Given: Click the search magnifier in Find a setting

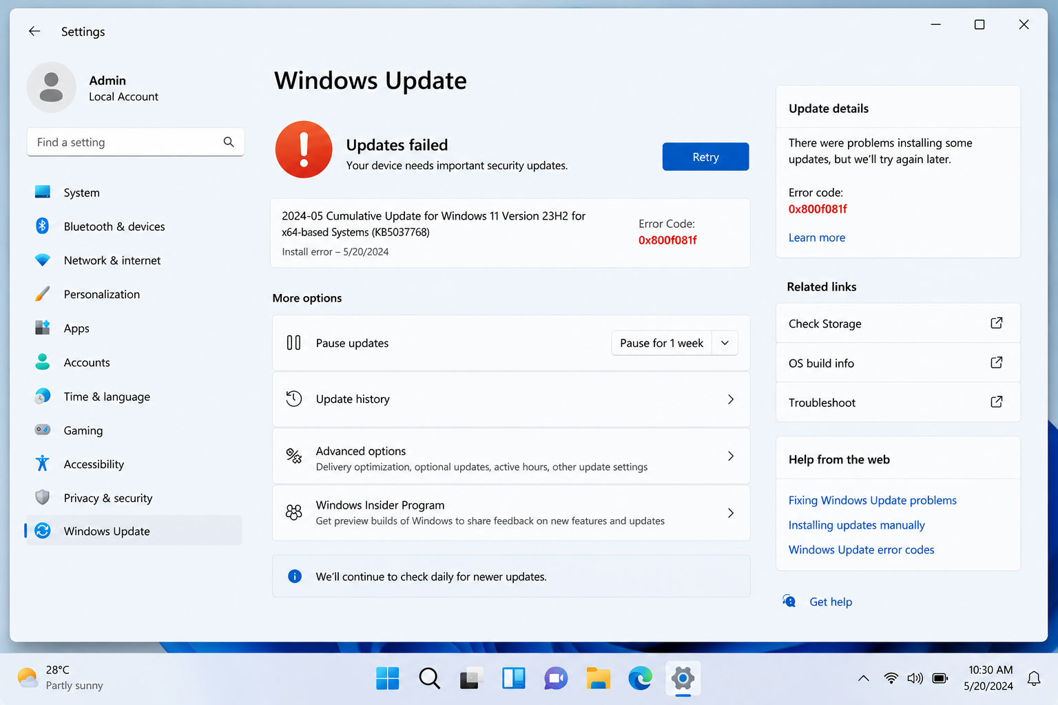Looking at the screenshot, I should tap(229, 142).
